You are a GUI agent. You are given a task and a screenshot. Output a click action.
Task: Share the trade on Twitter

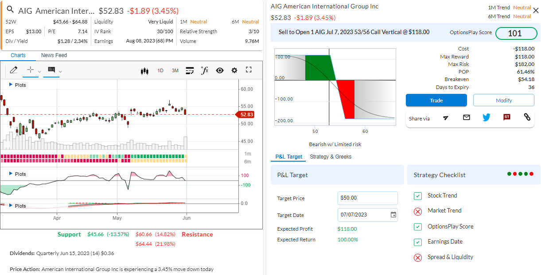[x=487, y=117]
